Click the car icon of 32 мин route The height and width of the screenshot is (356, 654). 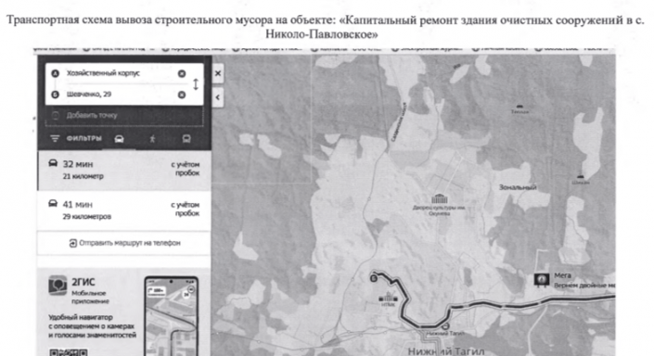point(53,163)
